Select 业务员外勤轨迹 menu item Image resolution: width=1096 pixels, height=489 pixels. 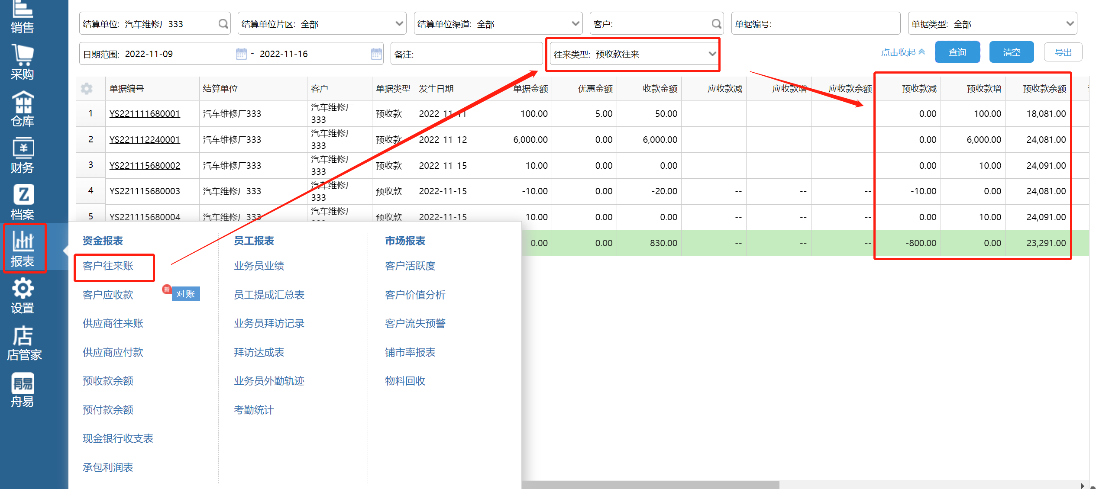269,381
